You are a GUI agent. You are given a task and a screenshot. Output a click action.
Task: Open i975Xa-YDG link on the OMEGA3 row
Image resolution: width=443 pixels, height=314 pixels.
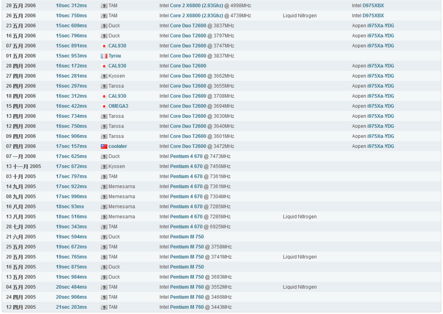[x=381, y=106]
